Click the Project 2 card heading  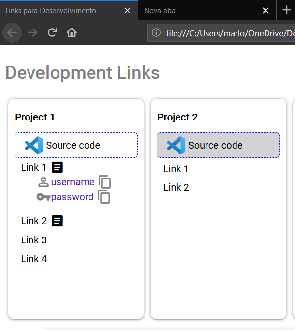[177, 117]
